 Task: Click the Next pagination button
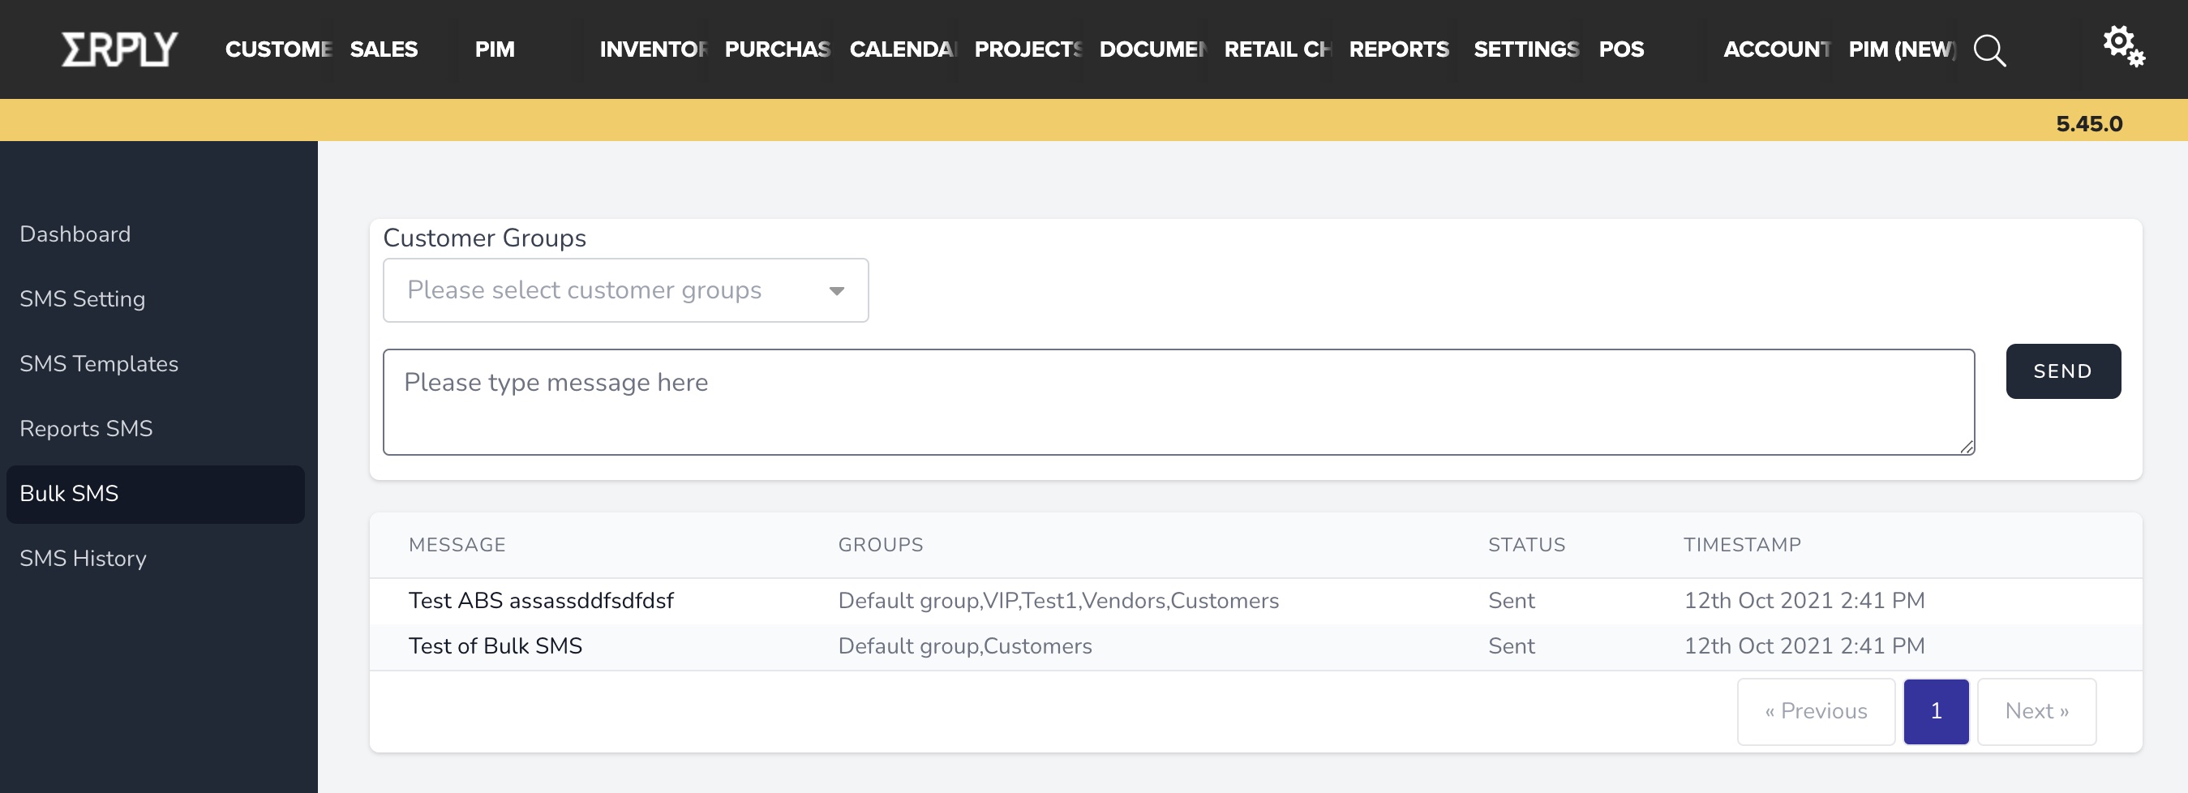2036,710
